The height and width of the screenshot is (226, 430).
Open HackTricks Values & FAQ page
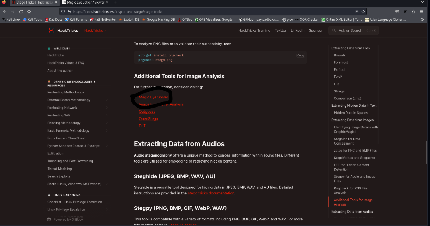[66, 63]
